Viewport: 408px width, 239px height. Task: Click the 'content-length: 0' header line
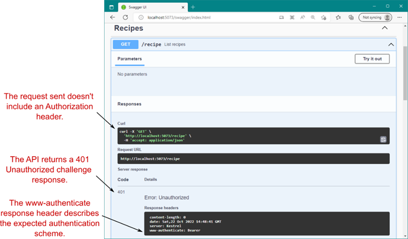167,217
